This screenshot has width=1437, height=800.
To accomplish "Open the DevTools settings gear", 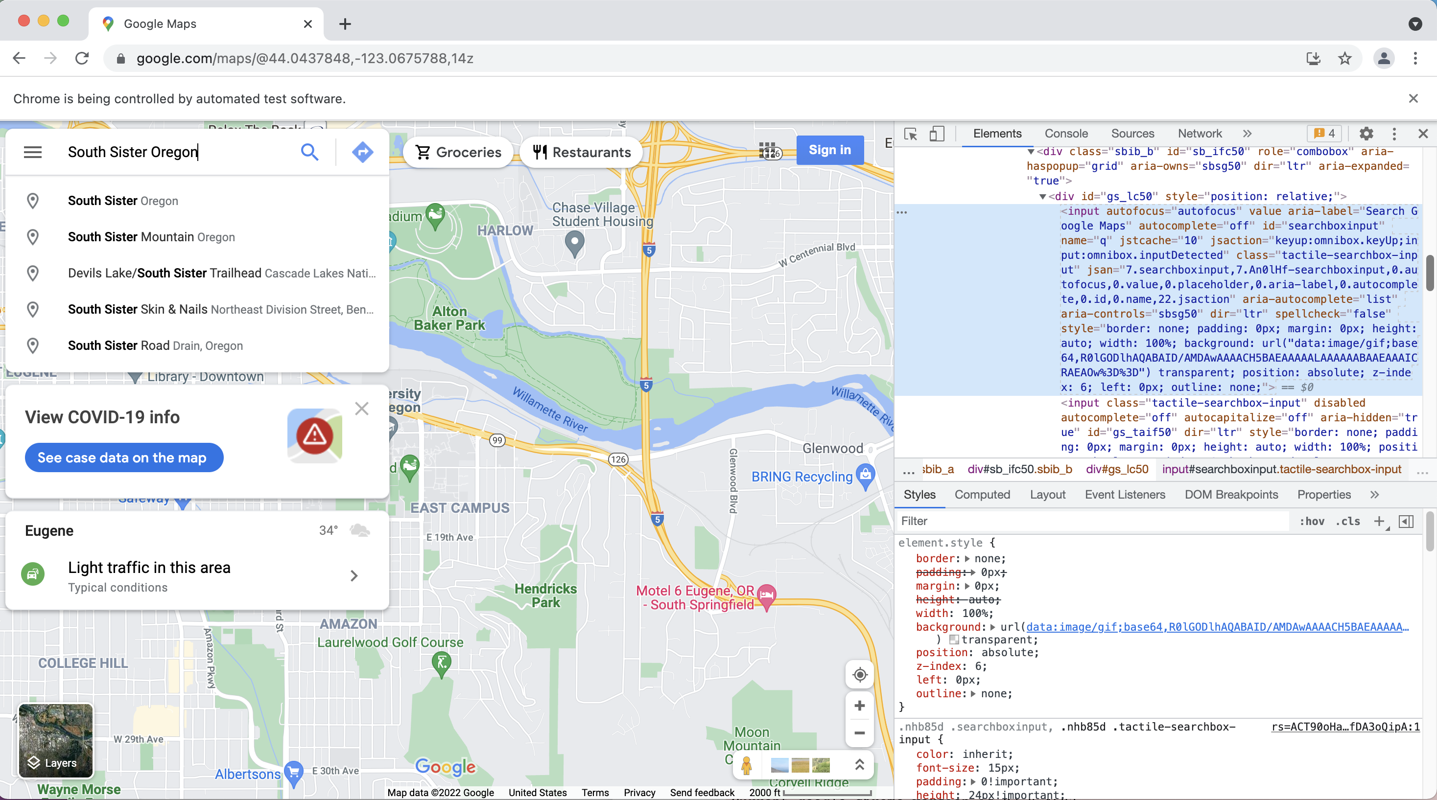I will click(x=1366, y=134).
